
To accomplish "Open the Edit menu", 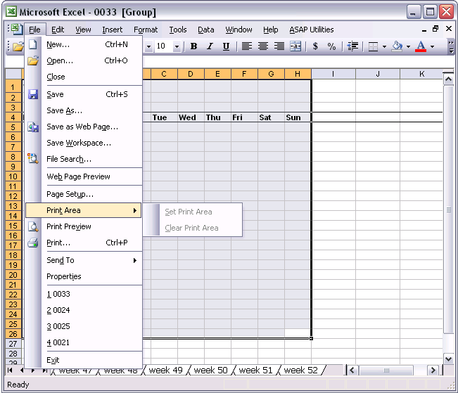I will pyautogui.click(x=58, y=30).
